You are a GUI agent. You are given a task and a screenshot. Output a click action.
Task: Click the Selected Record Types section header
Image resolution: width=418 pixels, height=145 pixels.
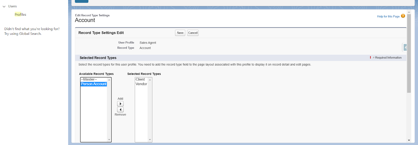click(98, 58)
